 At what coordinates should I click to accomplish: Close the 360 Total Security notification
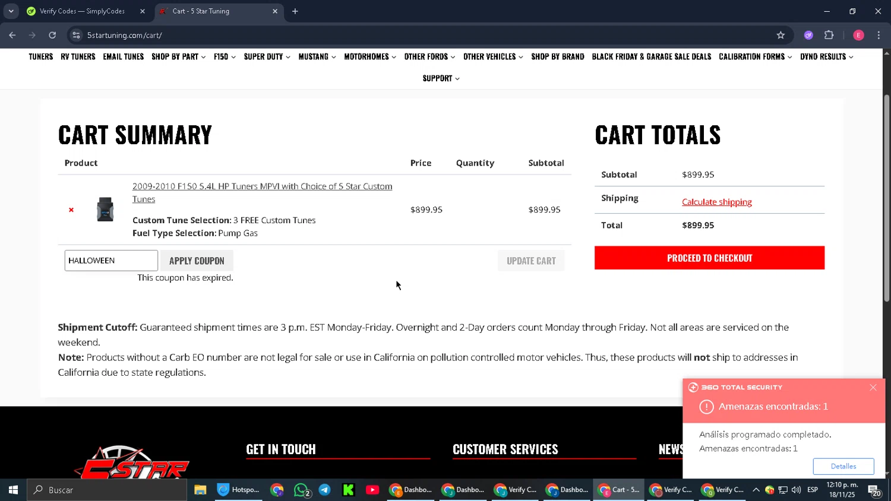click(873, 388)
